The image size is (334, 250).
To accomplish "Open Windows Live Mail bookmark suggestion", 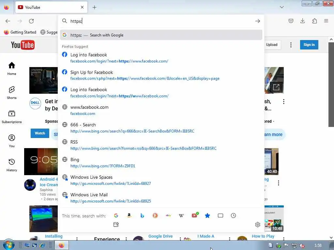I will point(161,198).
